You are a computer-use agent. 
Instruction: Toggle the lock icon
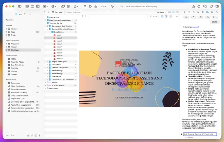pos(96,7)
